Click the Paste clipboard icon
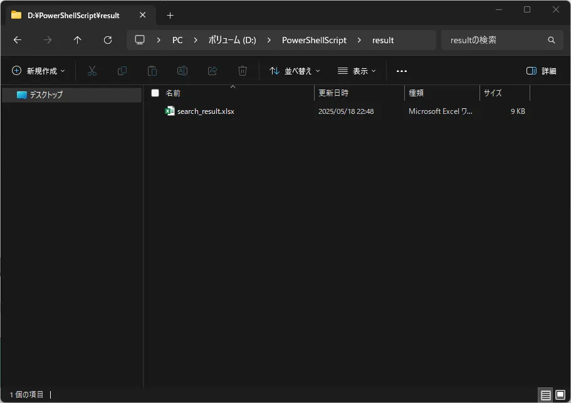Image resolution: width=571 pixels, height=403 pixels. coord(152,71)
